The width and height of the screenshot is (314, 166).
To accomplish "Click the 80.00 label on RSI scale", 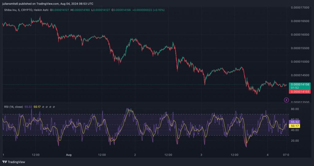I will (x=294, y=109).
